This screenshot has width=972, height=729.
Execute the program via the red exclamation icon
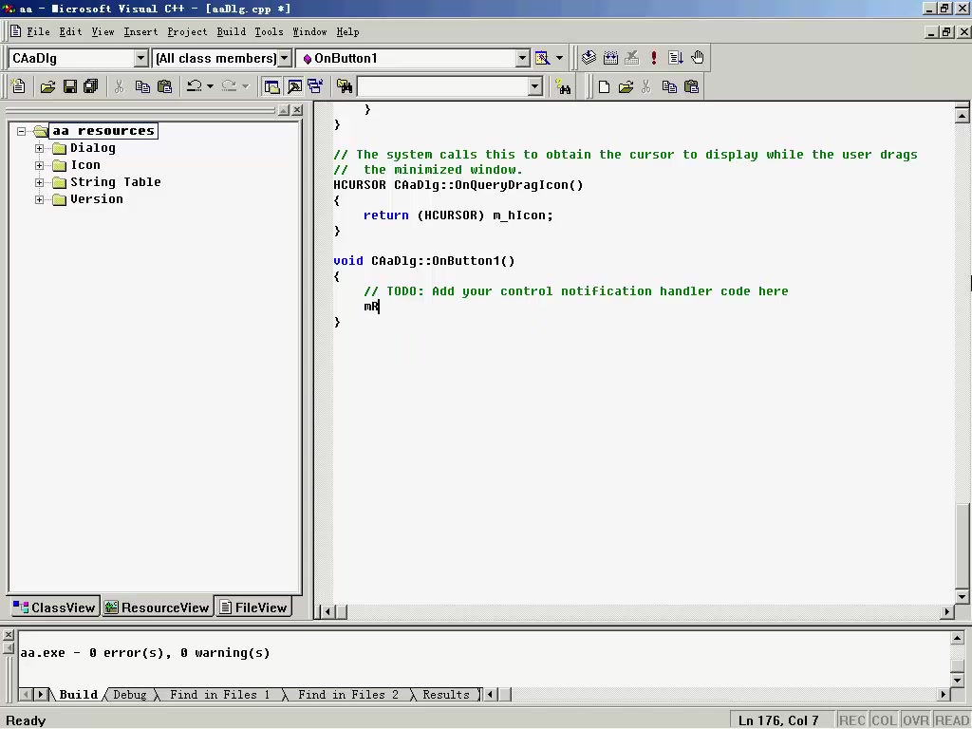654,58
